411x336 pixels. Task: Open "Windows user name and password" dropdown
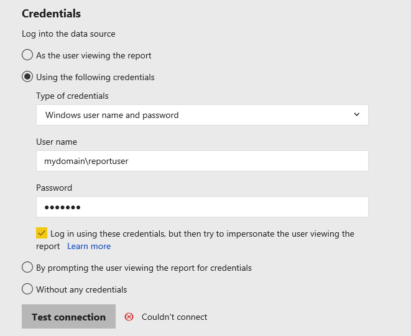(202, 115)
